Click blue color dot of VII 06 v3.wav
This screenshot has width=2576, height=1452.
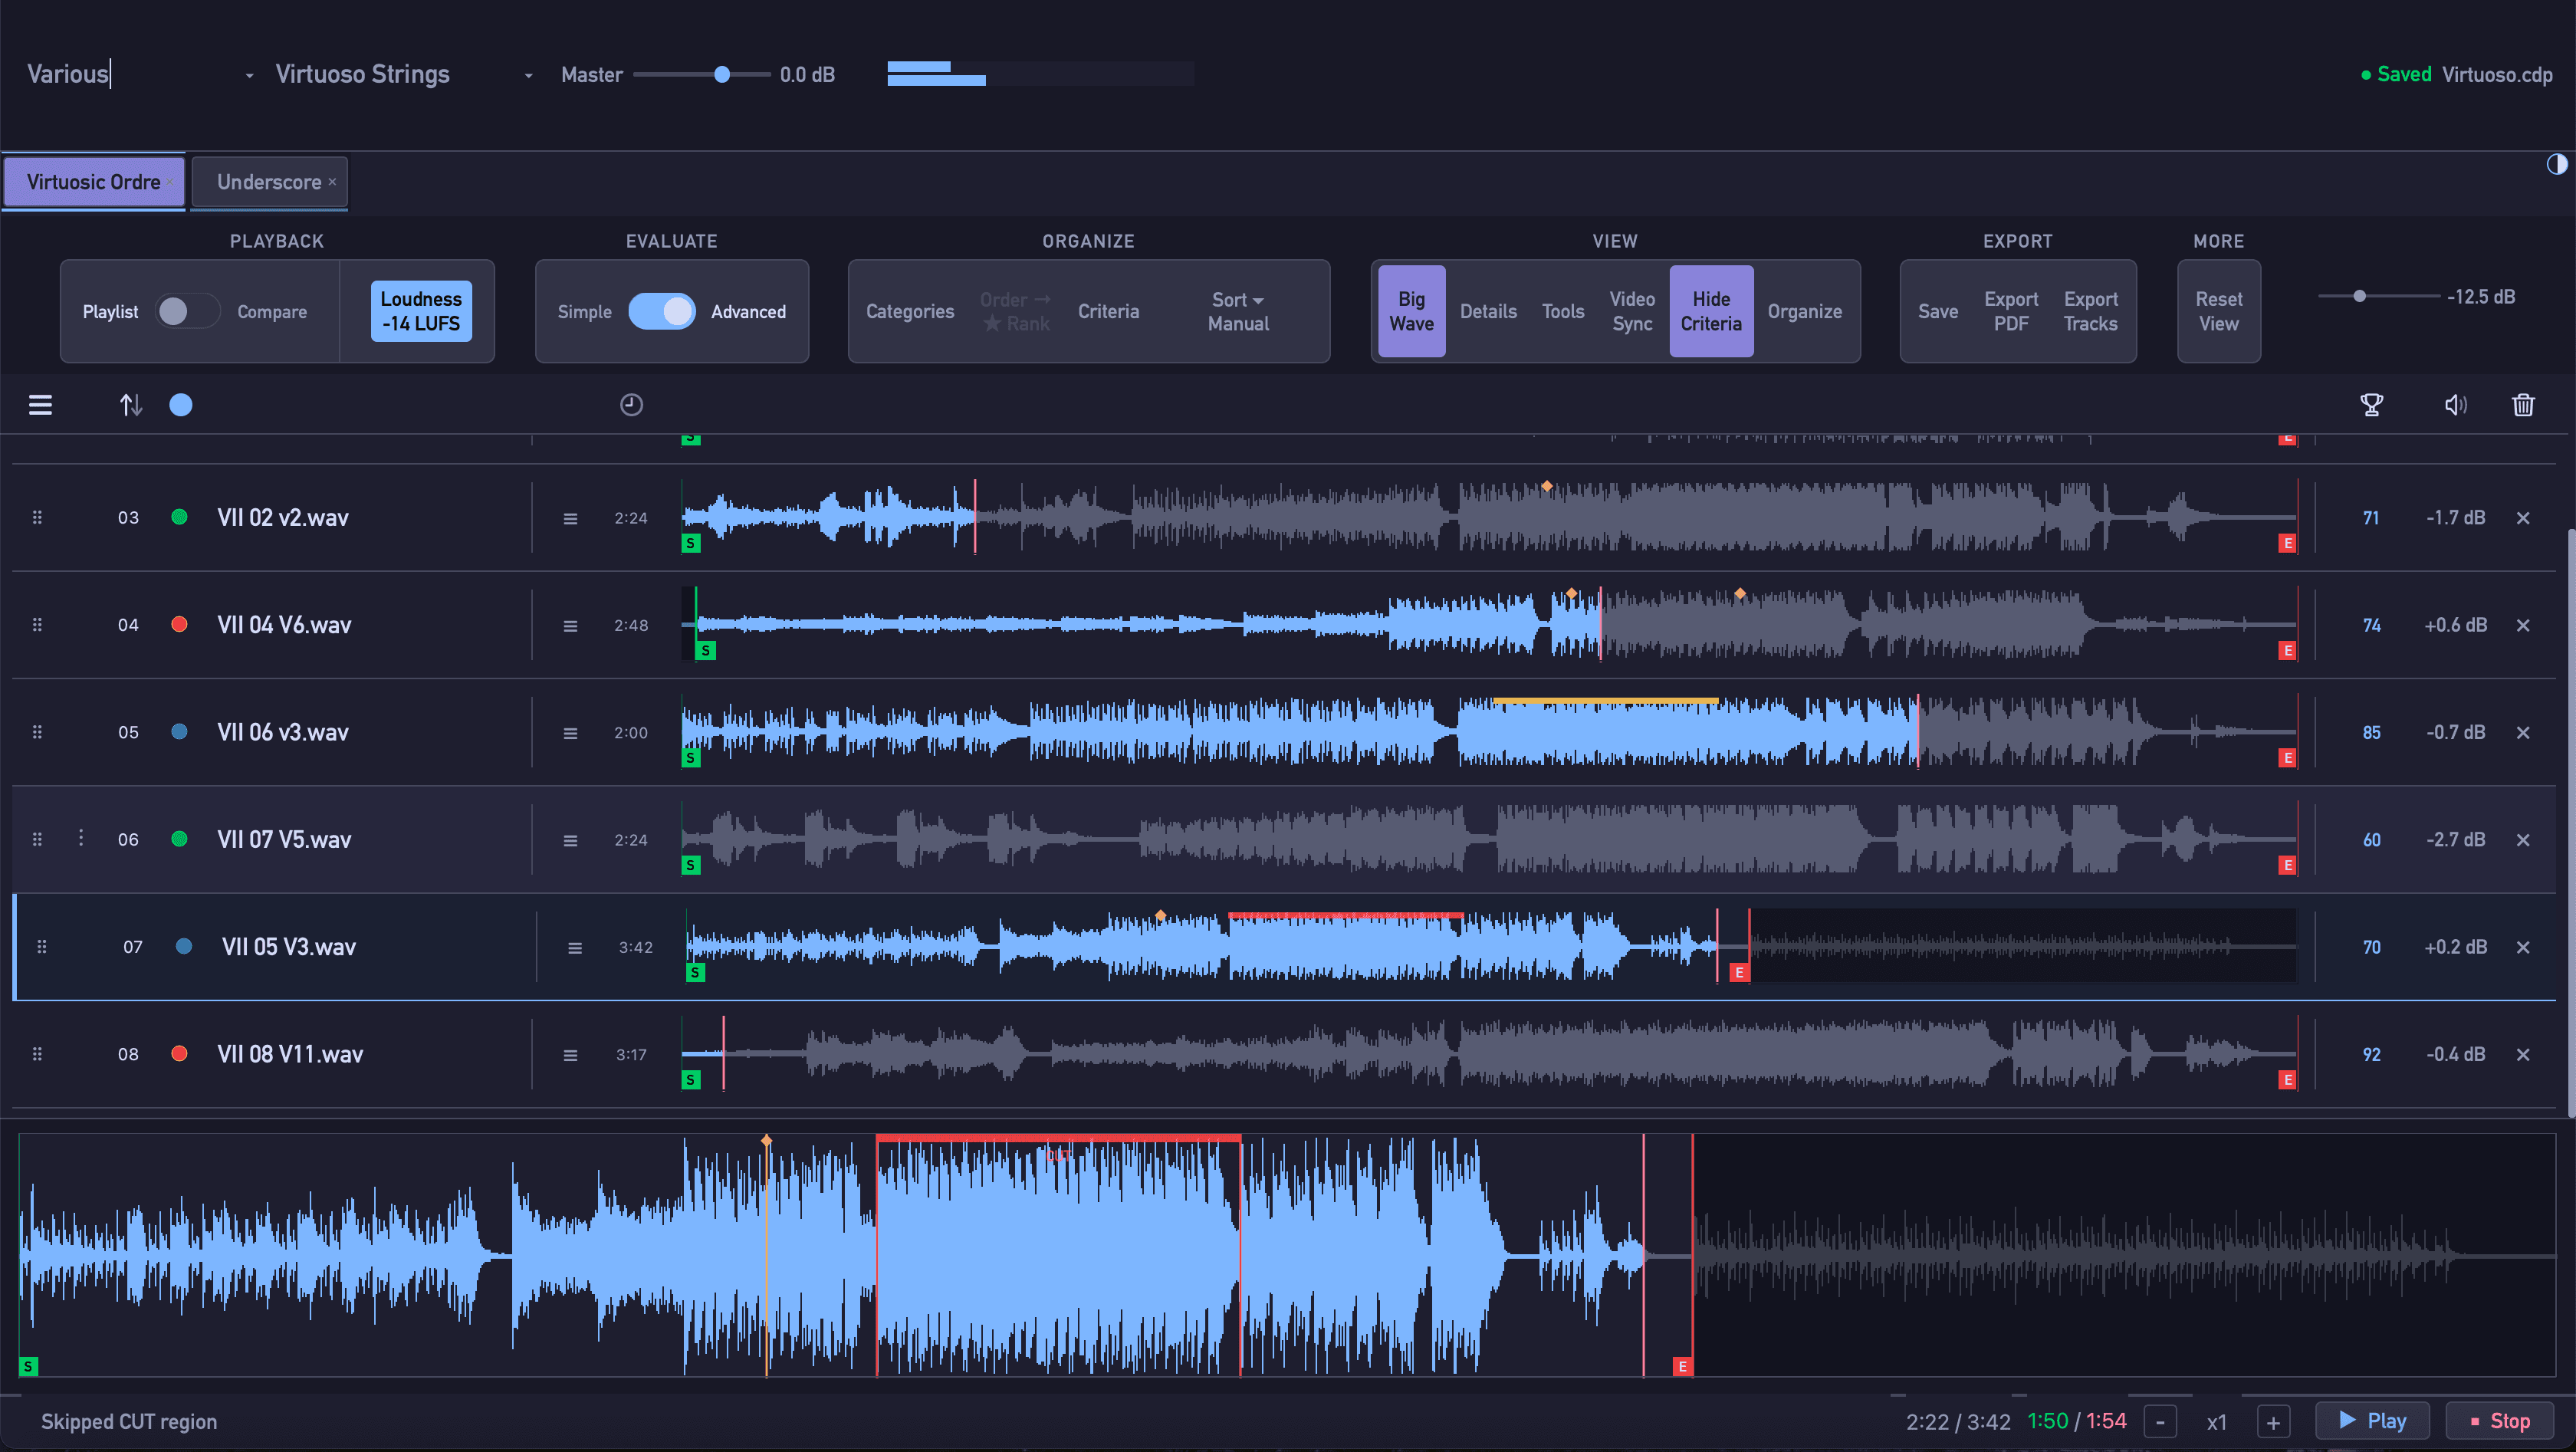tap(179, 731)
